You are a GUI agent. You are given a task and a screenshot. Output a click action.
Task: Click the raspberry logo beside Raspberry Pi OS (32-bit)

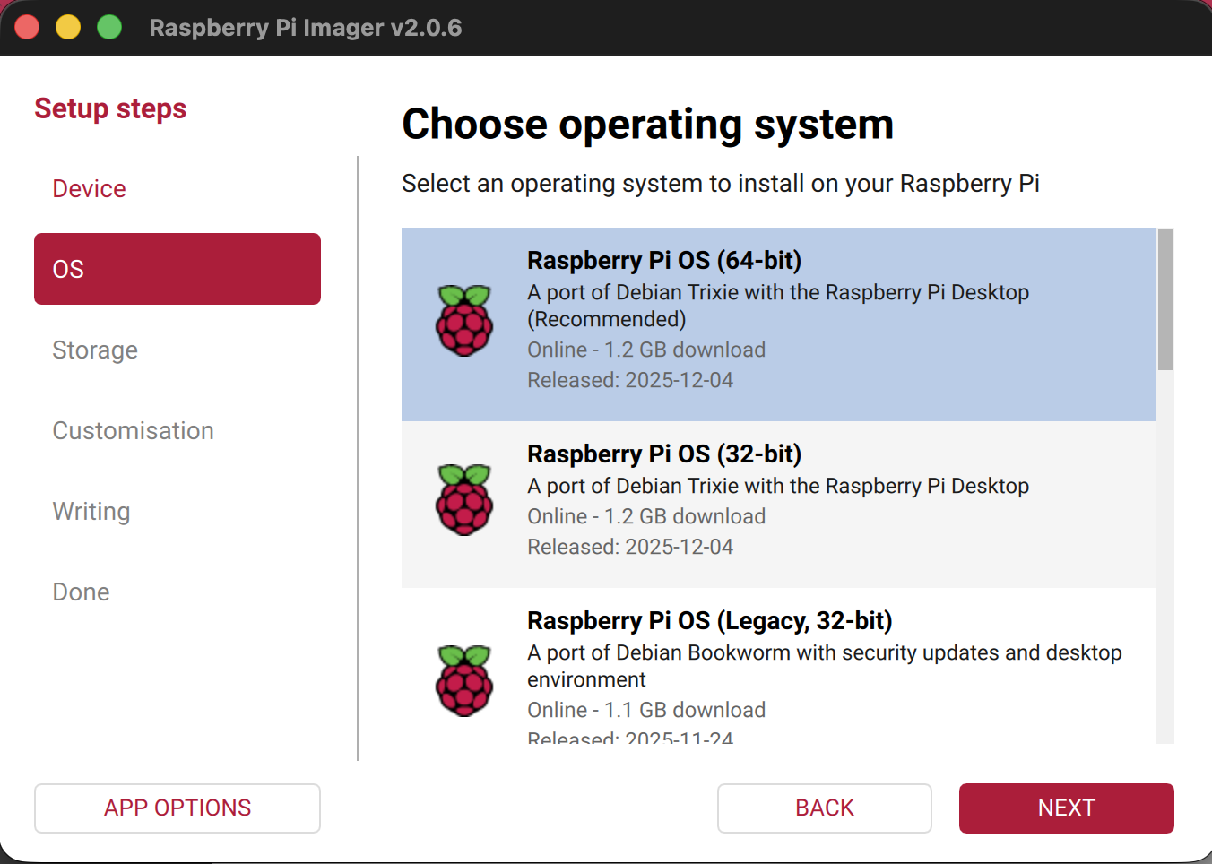click(464, 500)
